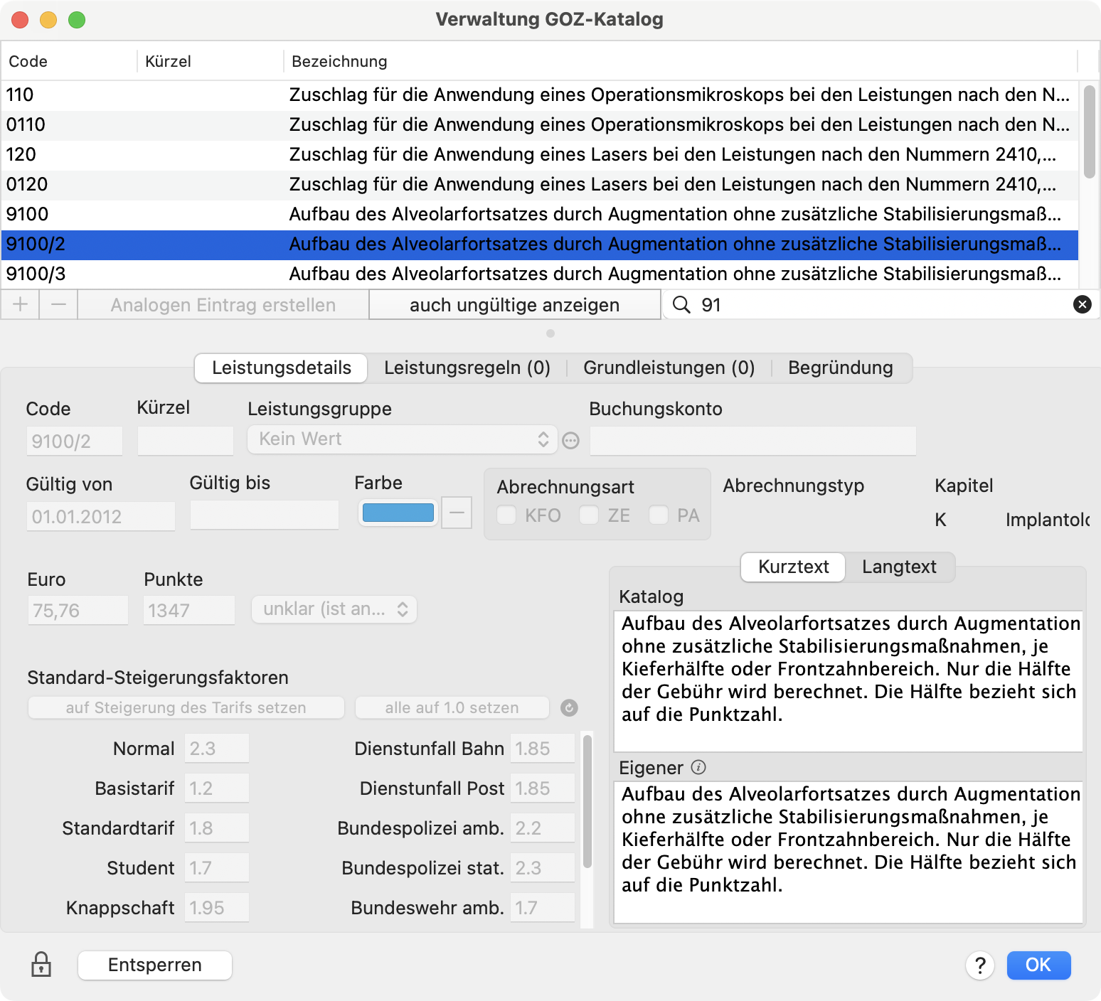Click the Code field showing 9100/2
The width and height of the screenshot is (1101, 1001).
tap(75, 441)
